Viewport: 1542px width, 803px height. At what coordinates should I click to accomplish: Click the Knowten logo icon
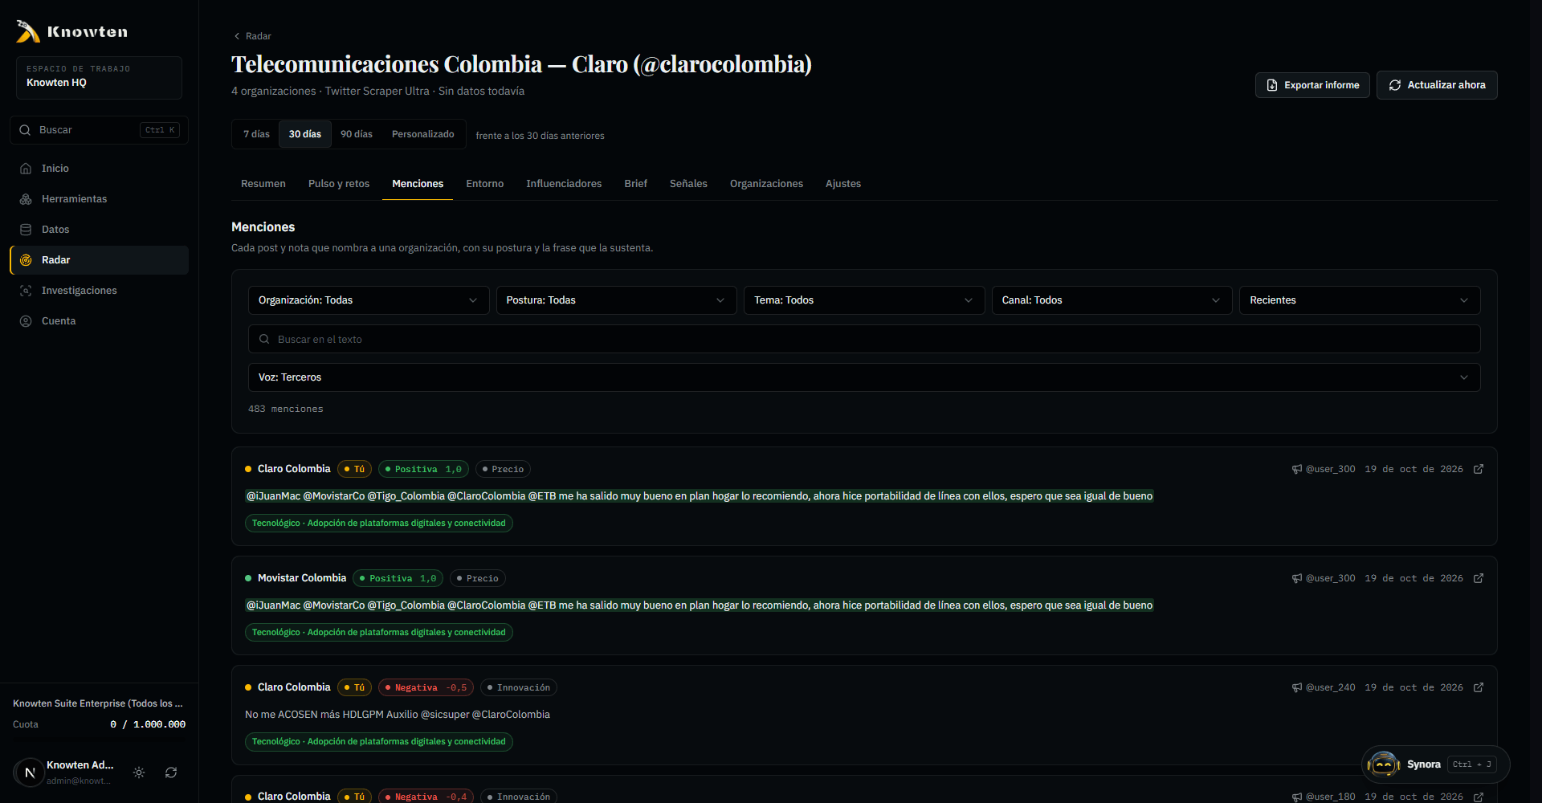(28, 31)
